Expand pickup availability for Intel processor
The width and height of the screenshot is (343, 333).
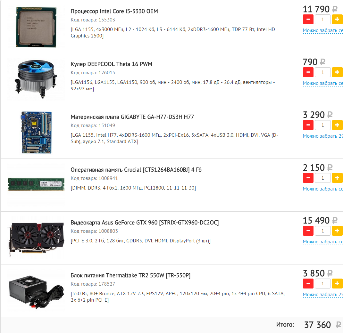click(323, 31)
